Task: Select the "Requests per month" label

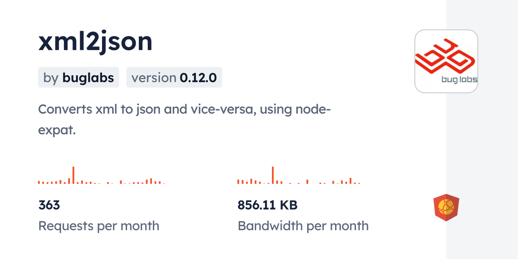Action: 98,226
